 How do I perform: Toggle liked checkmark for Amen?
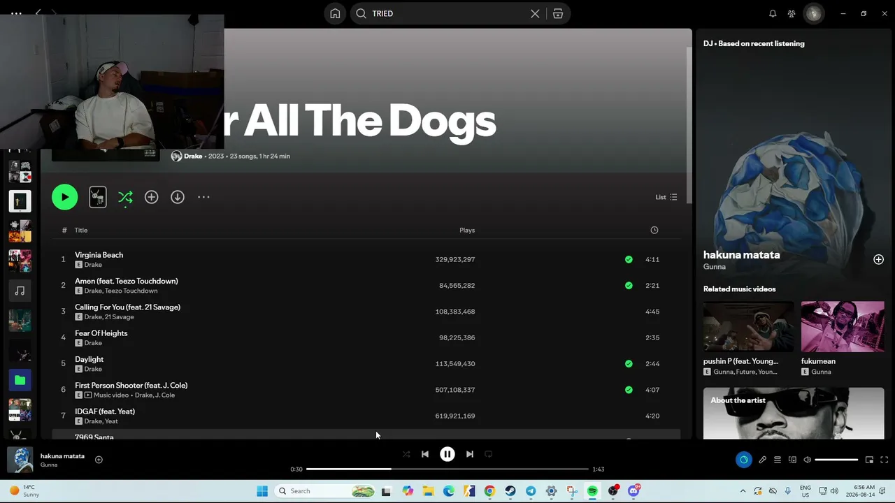pos(629,285)
